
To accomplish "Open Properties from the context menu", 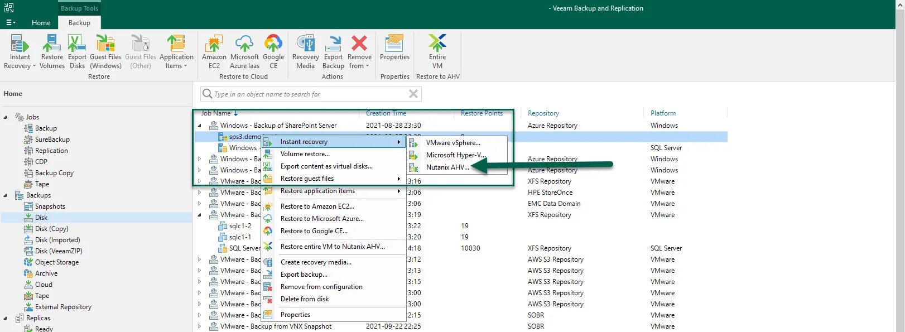I will 334,315.
